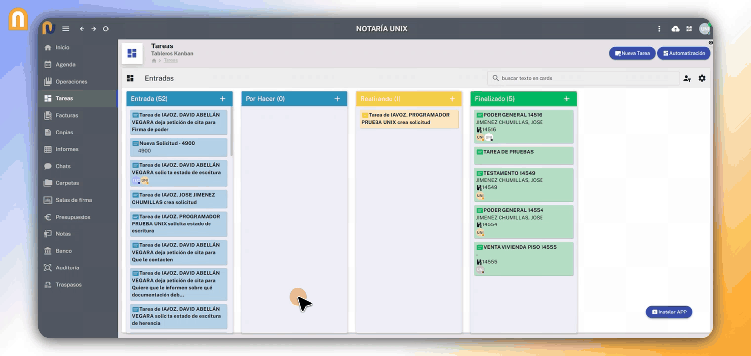The image size is (751, 356).
Task: Open board settings gear icon
Action: pyautogui.click(x=702, y=78)
